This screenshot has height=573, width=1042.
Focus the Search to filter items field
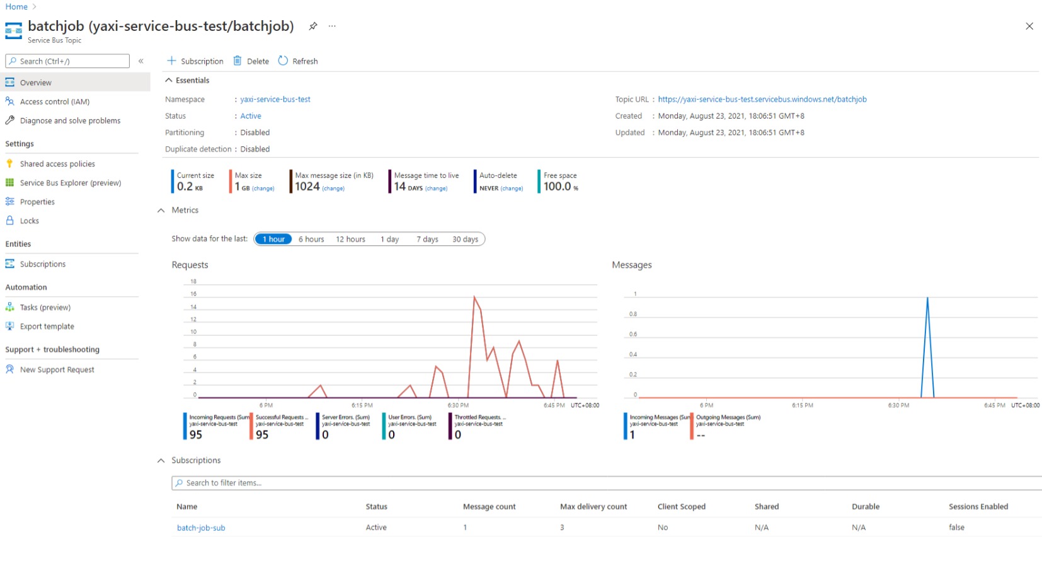pyautogui.click(x=606, y=483)
